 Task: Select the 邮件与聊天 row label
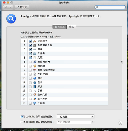click(43, 62)
